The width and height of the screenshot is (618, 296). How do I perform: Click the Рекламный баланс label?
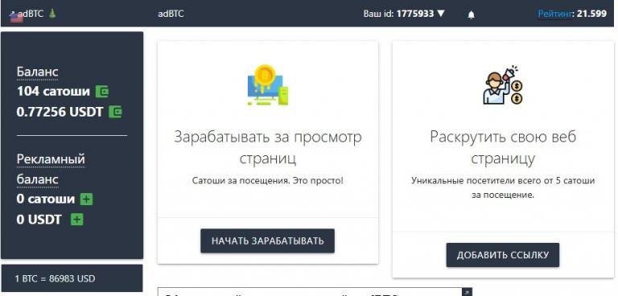pyautogui.click(x=51, y=169)
